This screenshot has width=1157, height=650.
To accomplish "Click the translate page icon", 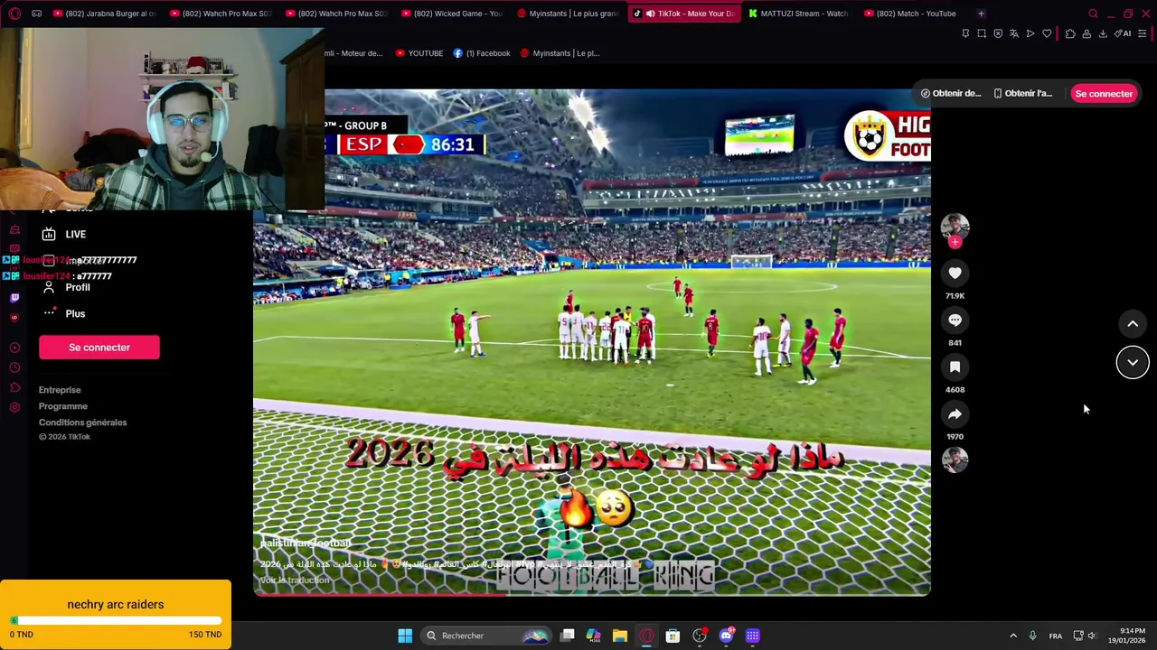I will tap(1014, 34).
